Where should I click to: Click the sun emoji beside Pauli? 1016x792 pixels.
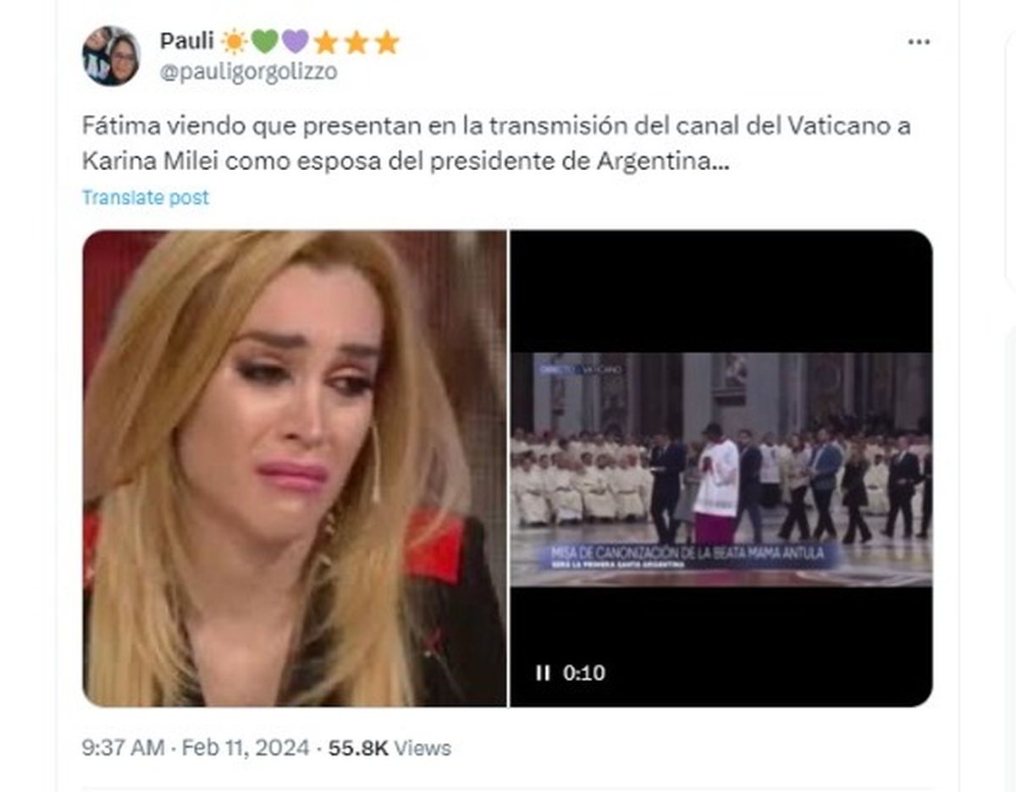pos(233,41)
